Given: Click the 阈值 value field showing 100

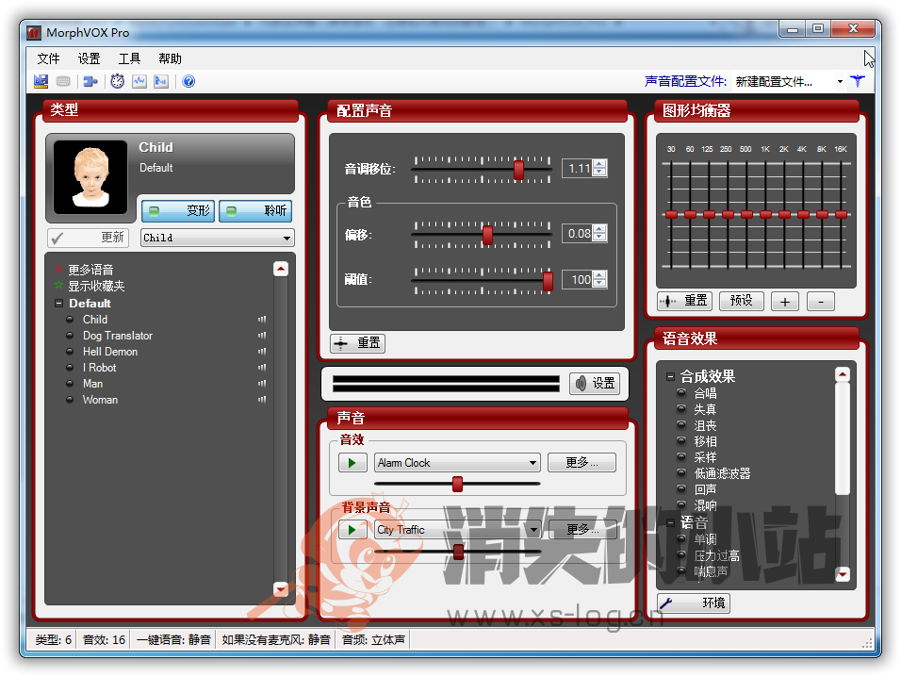Looking at the screenshot, I should (x=579, y=280).
